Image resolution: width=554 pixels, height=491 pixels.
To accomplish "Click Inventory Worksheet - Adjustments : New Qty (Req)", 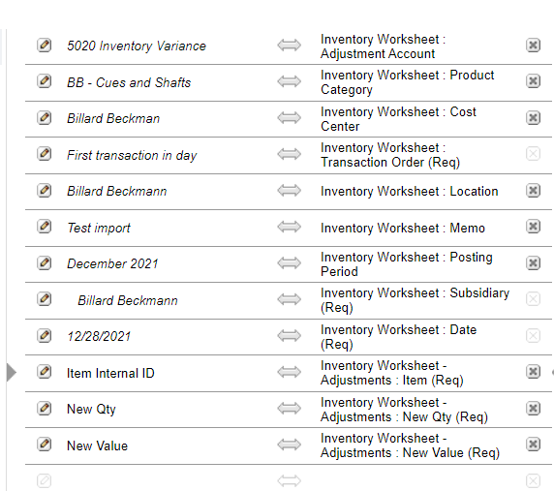I will click(x=404, y=410).
